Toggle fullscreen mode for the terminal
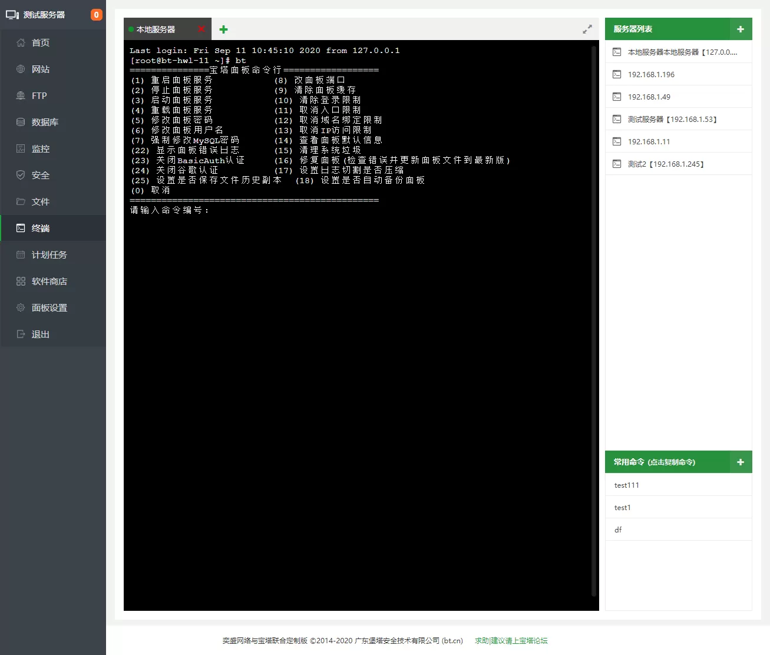Screen dimensions: 770x655 [587, 28]
